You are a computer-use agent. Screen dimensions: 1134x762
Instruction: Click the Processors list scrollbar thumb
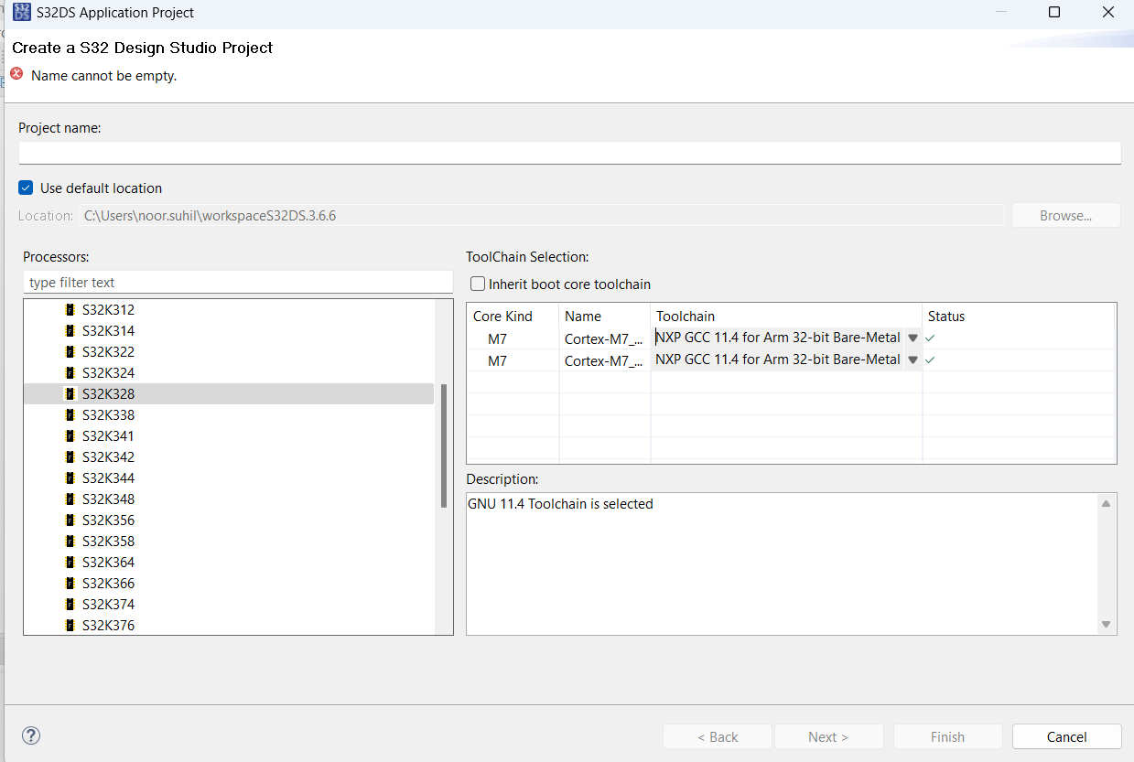(x=444, y=445)
